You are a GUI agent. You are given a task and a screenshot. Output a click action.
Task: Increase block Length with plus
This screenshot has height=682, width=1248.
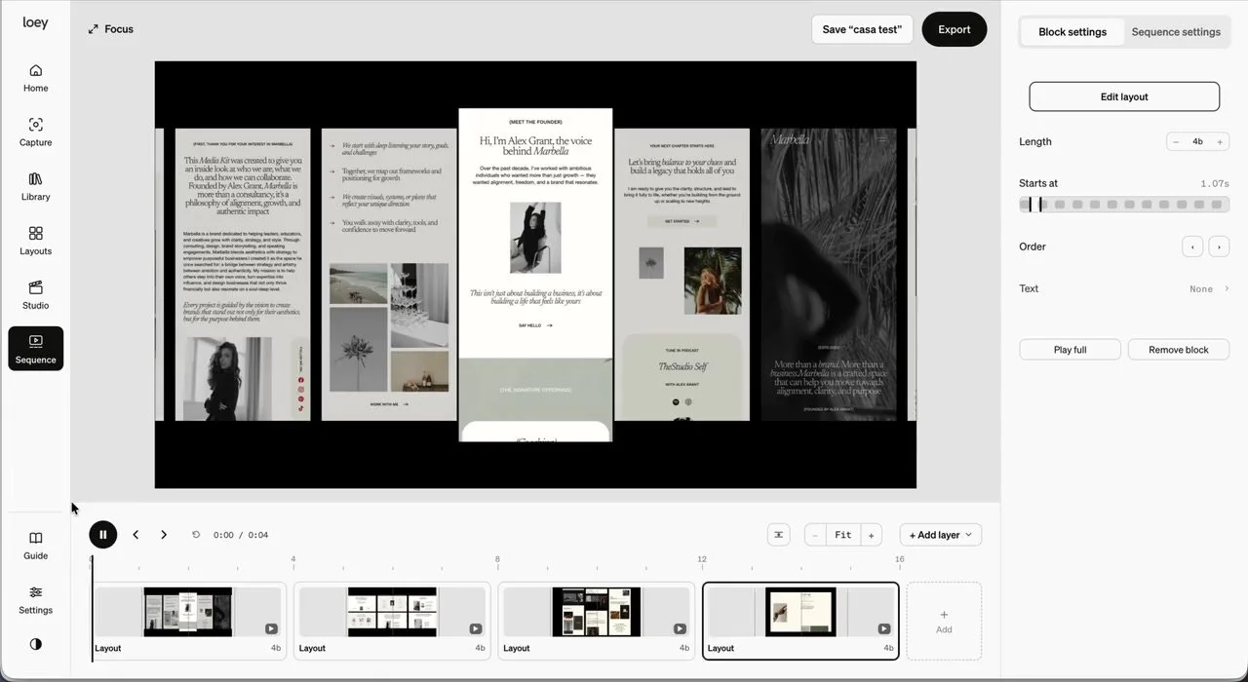click(x=1219, y=141)
